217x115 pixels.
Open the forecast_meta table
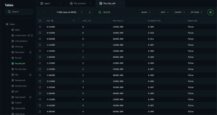click(x=21, y=86)
